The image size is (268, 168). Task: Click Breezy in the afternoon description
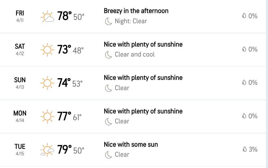[x=136, y=11]
